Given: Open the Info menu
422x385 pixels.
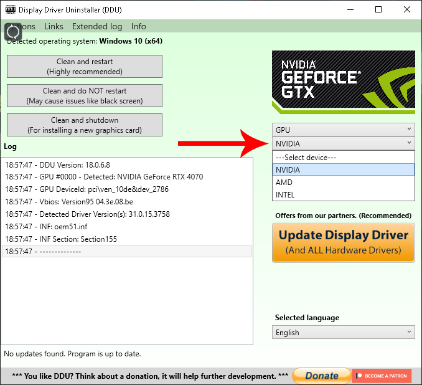Looking at the screenshot, I should [139, 26].
